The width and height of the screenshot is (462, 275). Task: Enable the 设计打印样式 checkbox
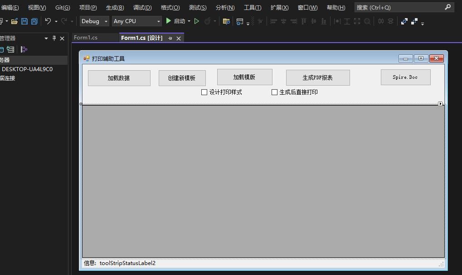(x=204, y=92)
